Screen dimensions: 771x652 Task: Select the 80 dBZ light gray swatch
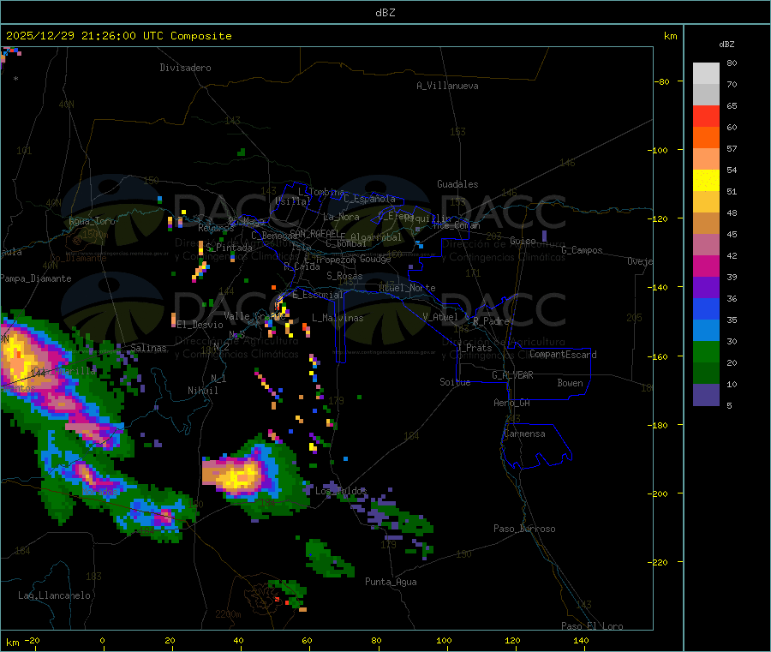pos(706,74)
